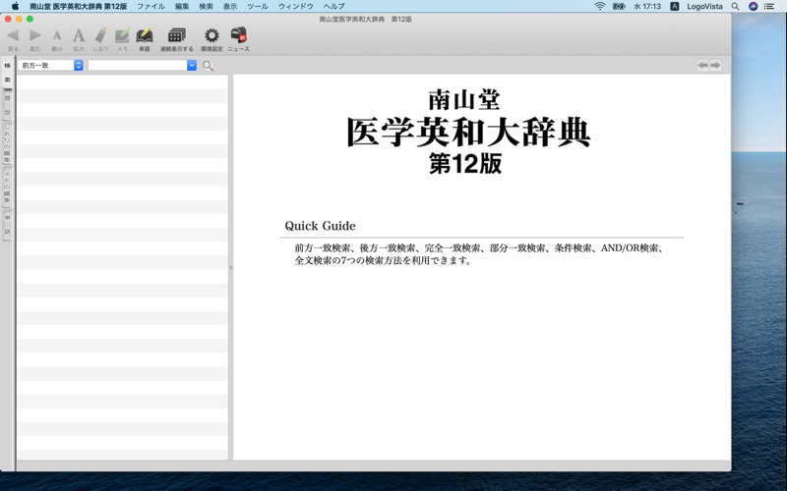Image resolution: width=787 pixels, height=491 pixels.
Task: Open the メモ note tool
Action: click(122, 35)
